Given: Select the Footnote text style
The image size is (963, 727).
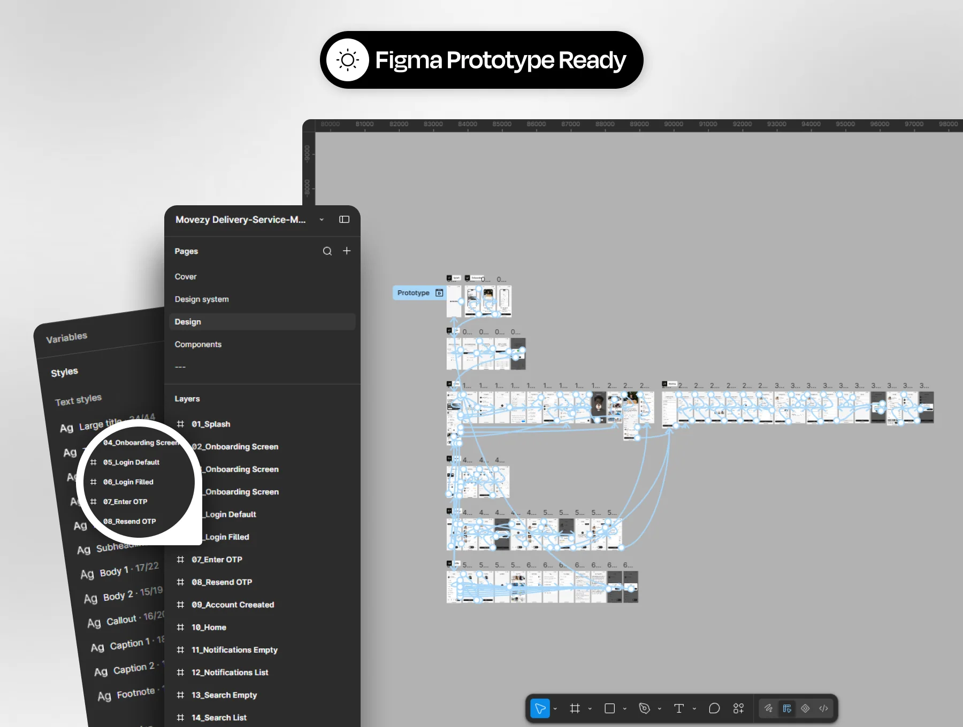Looking at the screenshot, I should point(132,693).
